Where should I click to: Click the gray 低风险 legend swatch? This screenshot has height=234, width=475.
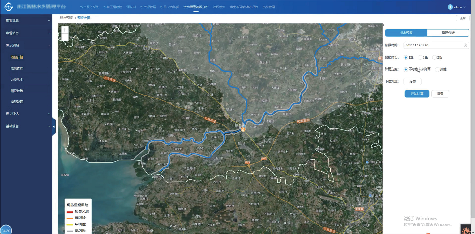pyautogui.click(x=70, y=231)
